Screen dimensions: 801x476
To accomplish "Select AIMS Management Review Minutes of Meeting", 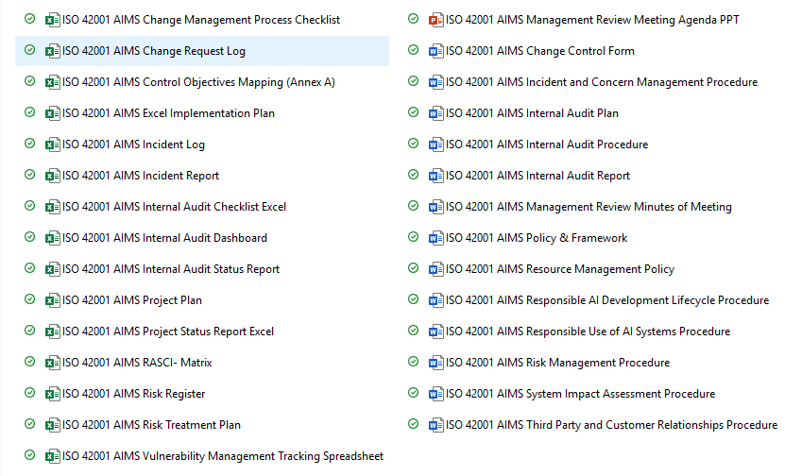I will (x=588, y=207).
